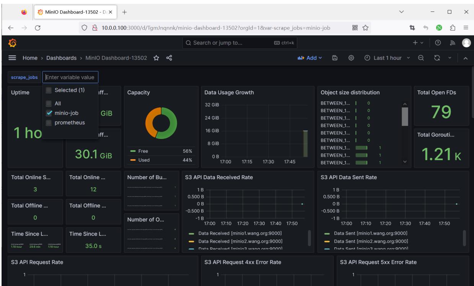The height and width of the screenshot is (286, 474).
Task: Open Object size distribution panel title
Action: 350,92
